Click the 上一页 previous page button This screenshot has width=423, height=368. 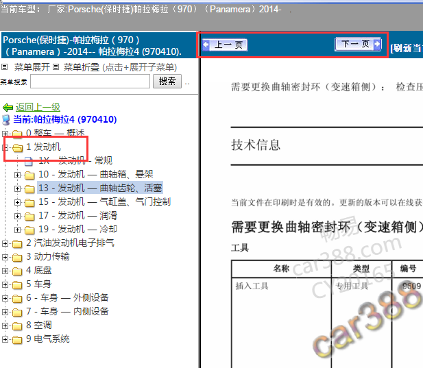(224, 45)
